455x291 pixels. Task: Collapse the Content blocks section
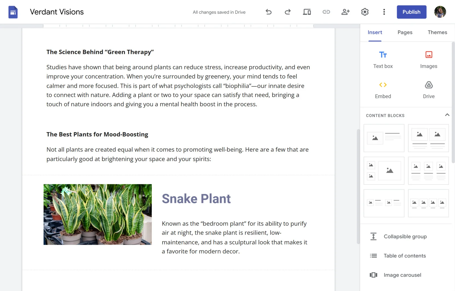coord(447,115)
